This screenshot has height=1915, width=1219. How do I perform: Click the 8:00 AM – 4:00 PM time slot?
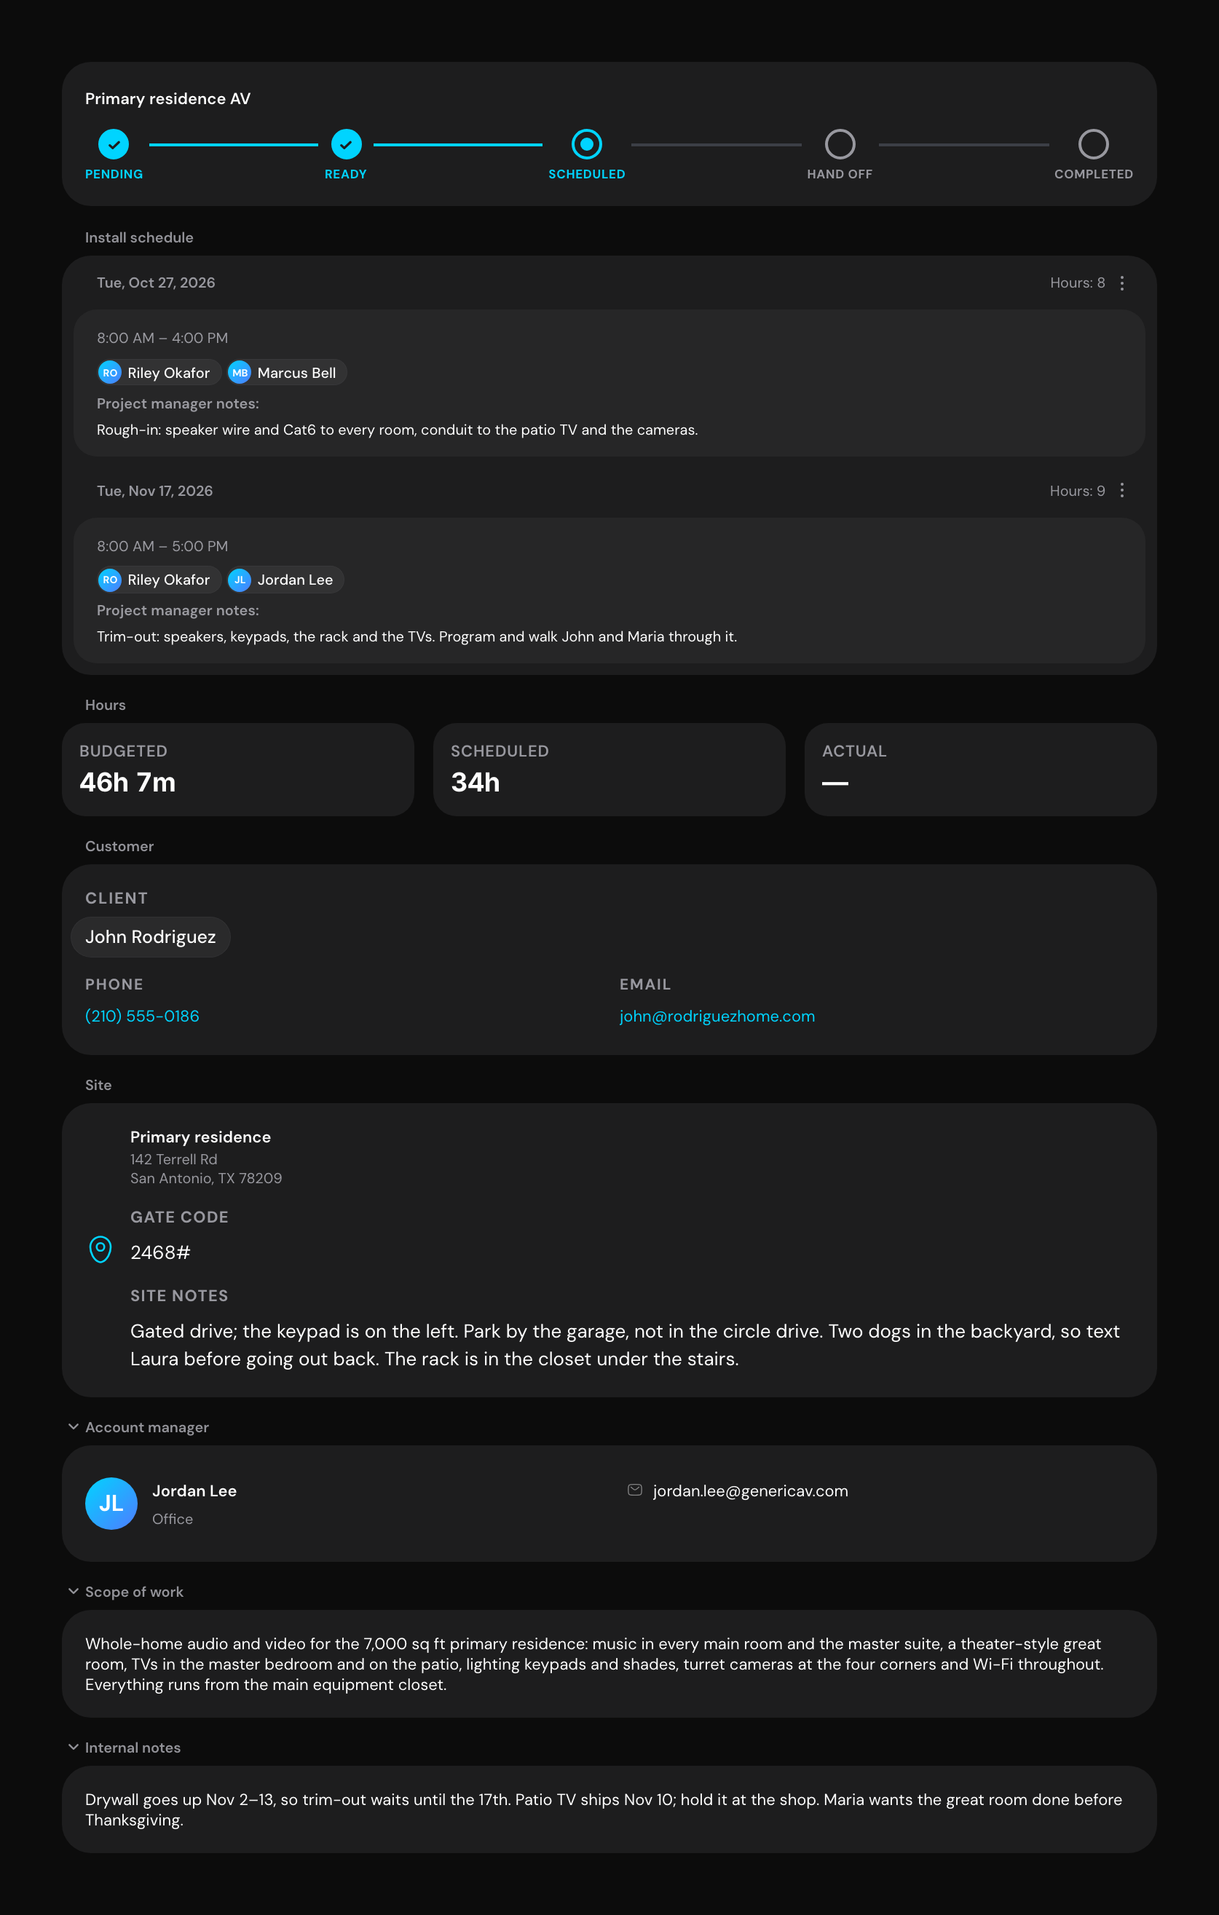point(162,338)
